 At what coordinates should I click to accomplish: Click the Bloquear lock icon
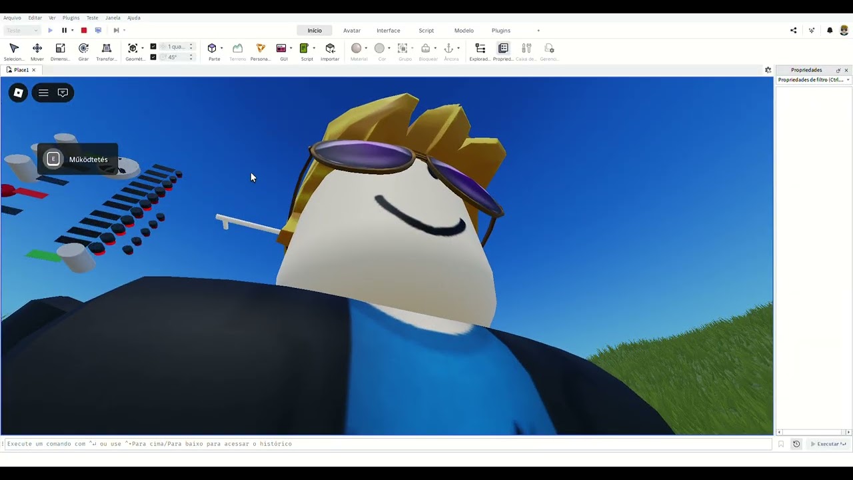click(x=425, y=49)
